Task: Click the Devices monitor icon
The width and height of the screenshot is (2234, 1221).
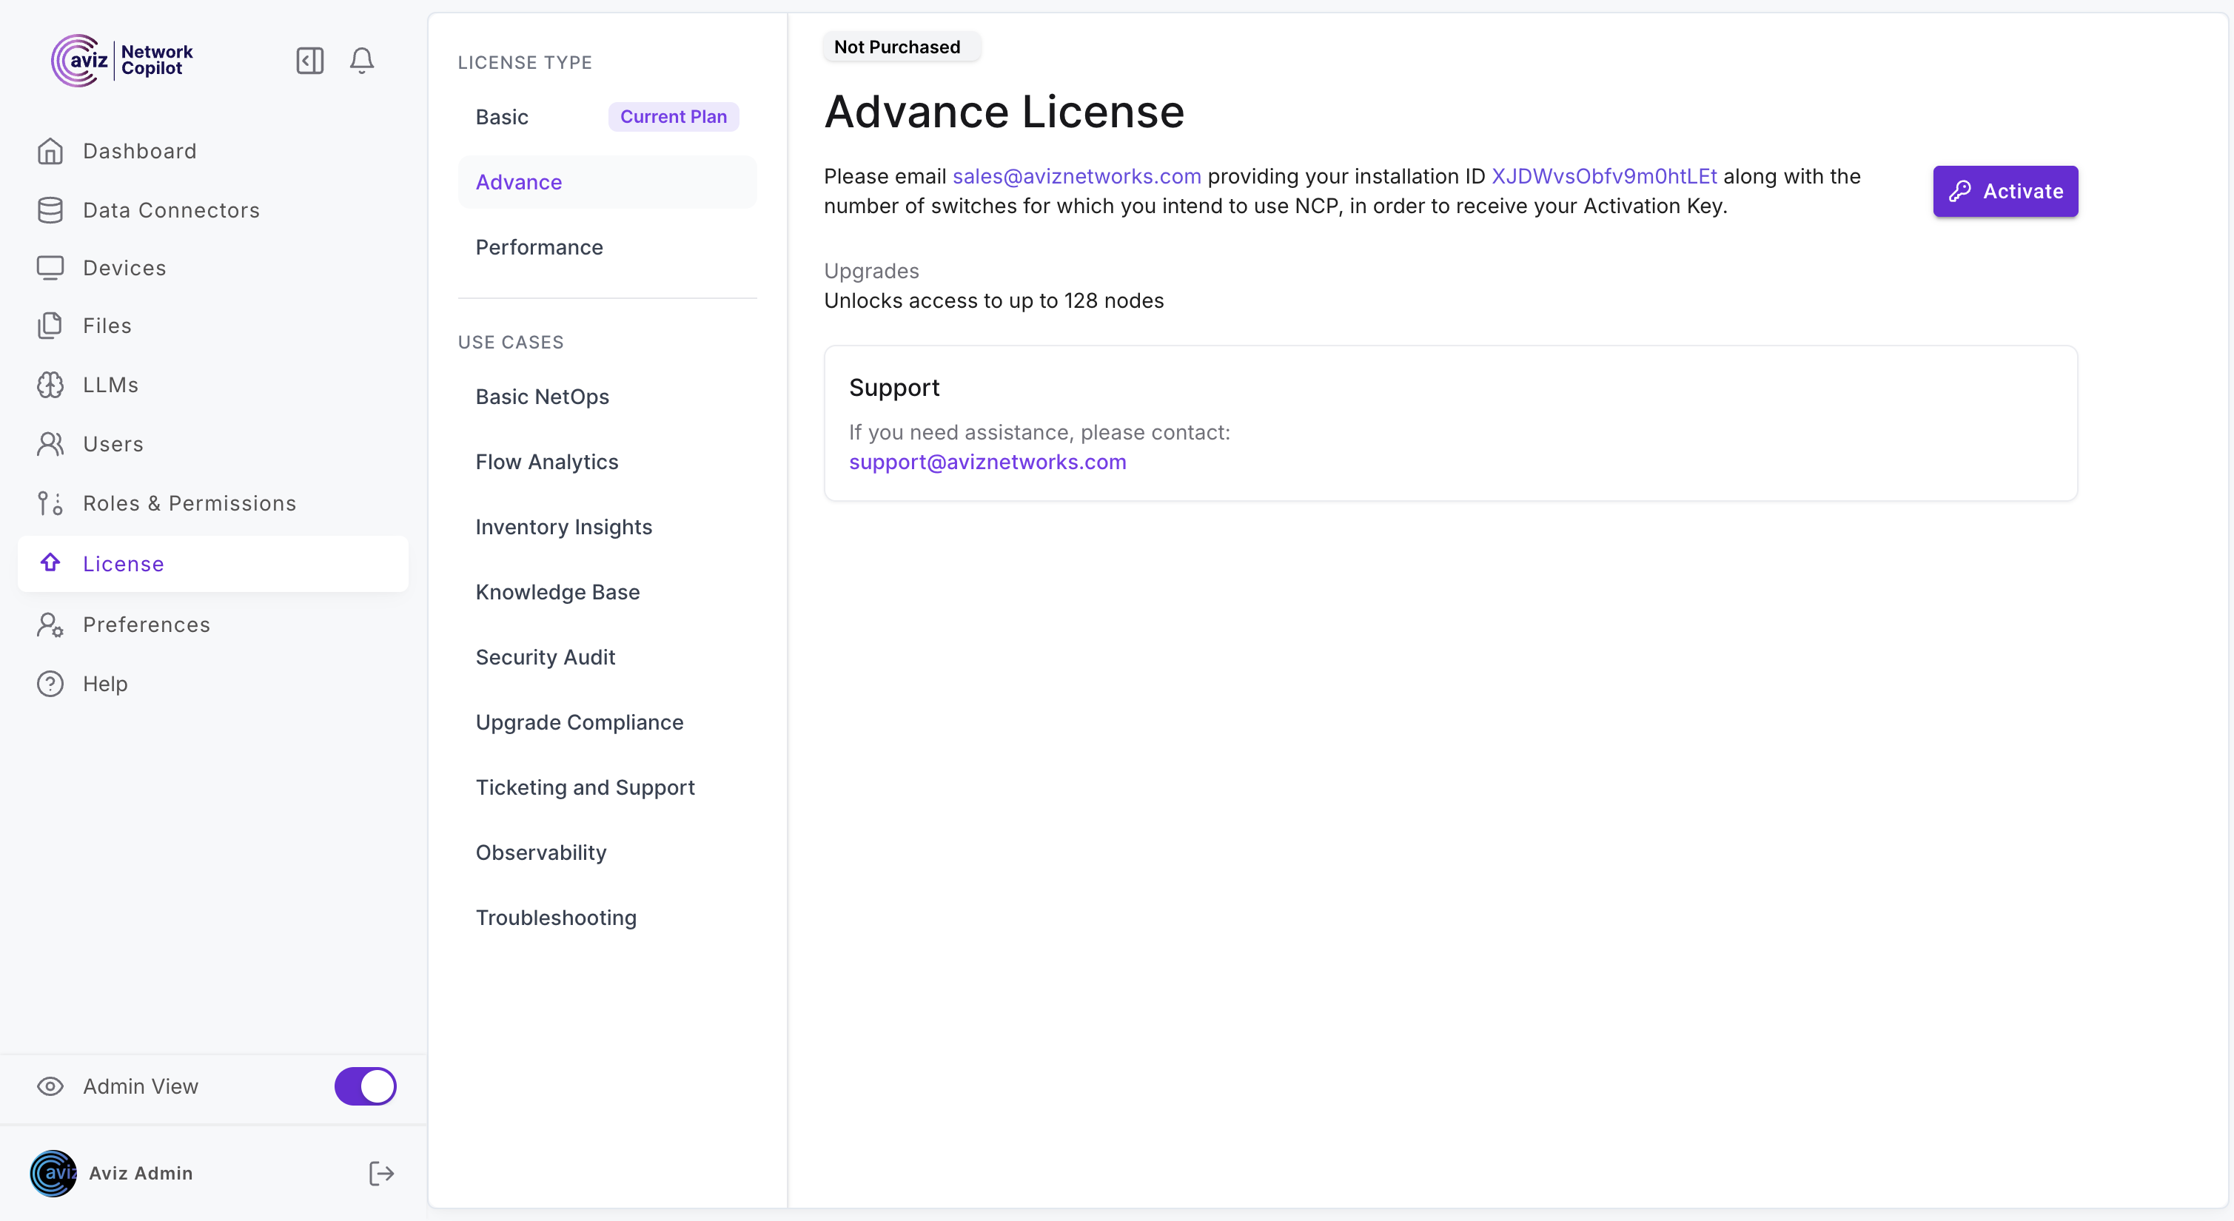Action: coord(50,268)
